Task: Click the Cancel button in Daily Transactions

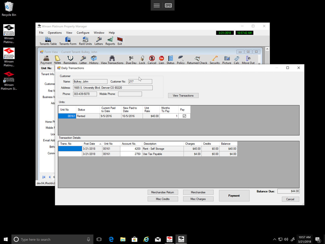Action: (x=290, y=199)
